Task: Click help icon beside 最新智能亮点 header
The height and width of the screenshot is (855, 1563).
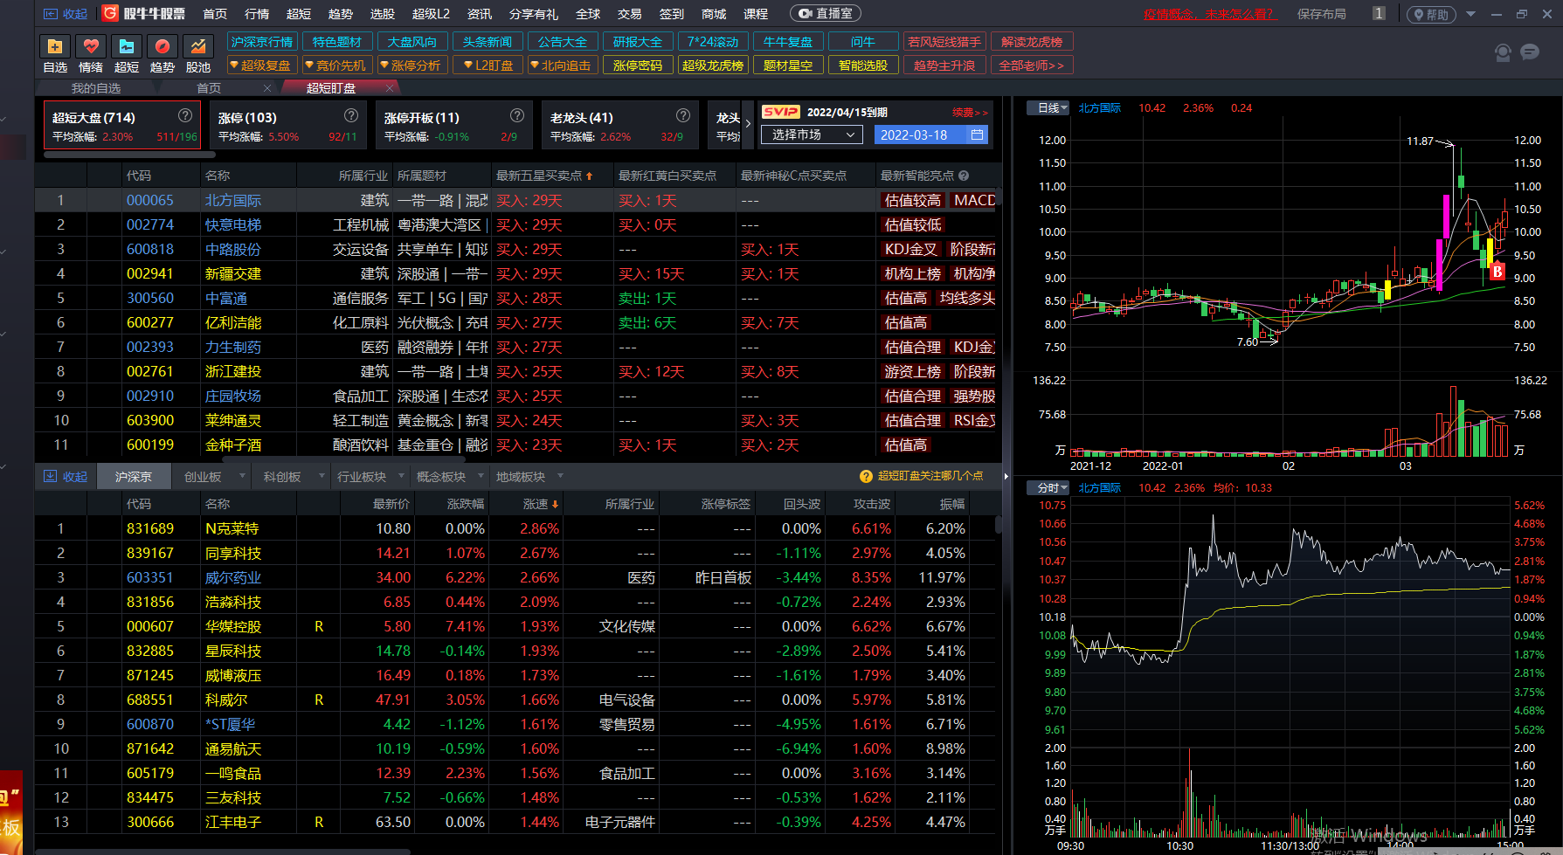Action: (x=964, y=176)
